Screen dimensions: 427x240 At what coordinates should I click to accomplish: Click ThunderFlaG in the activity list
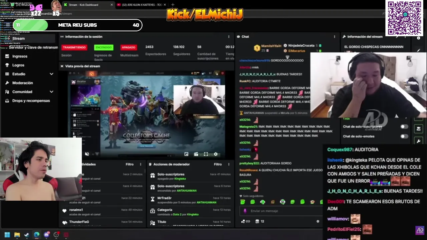point(79,222)
